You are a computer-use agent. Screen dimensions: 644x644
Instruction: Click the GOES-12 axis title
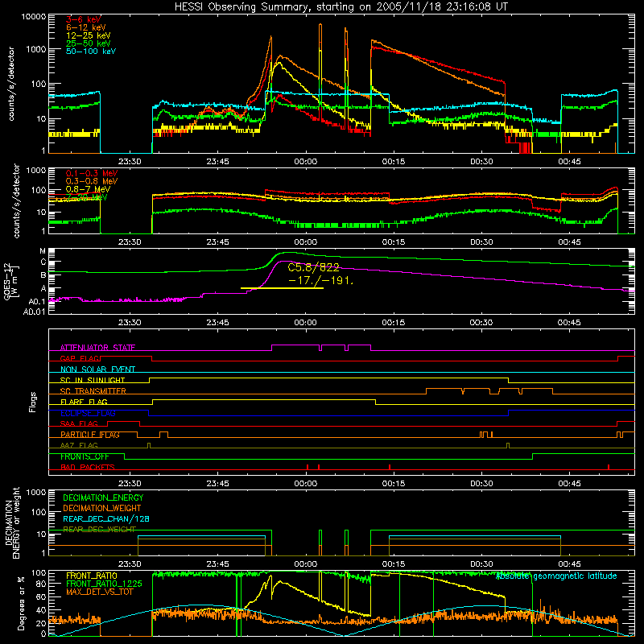[x=11, y=281]
